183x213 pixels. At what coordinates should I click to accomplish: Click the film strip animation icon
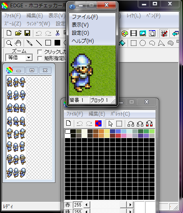click(x=134, y=33)
